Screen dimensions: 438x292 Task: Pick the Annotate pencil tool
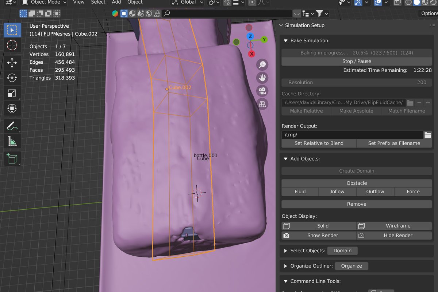12,126
